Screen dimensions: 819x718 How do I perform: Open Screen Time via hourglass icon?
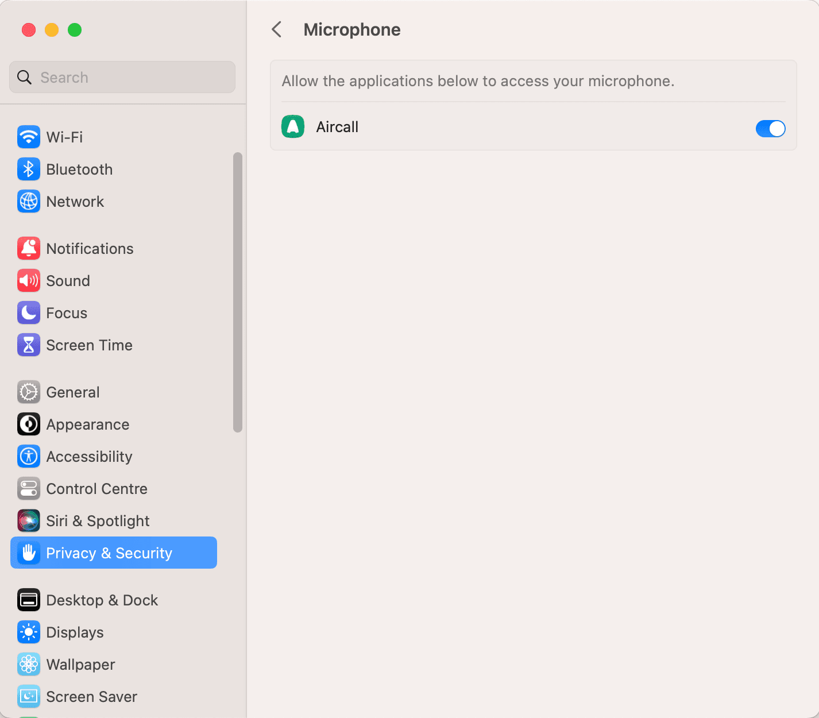click(x=28, y=345)
